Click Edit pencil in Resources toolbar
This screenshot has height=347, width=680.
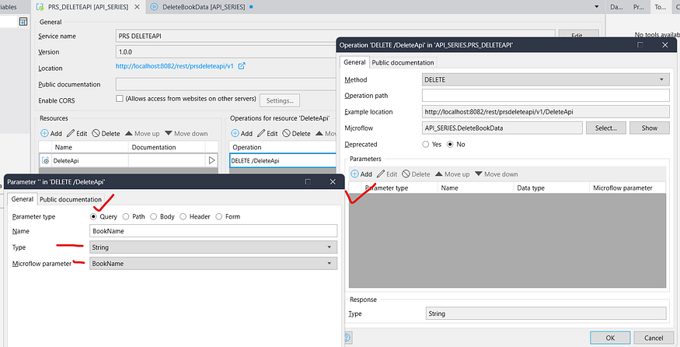(71, 134)
